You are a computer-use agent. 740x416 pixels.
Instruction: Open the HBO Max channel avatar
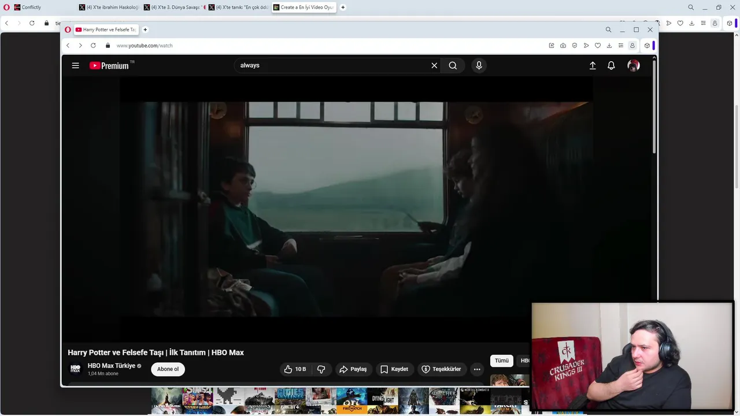click(x=75, y=369)
